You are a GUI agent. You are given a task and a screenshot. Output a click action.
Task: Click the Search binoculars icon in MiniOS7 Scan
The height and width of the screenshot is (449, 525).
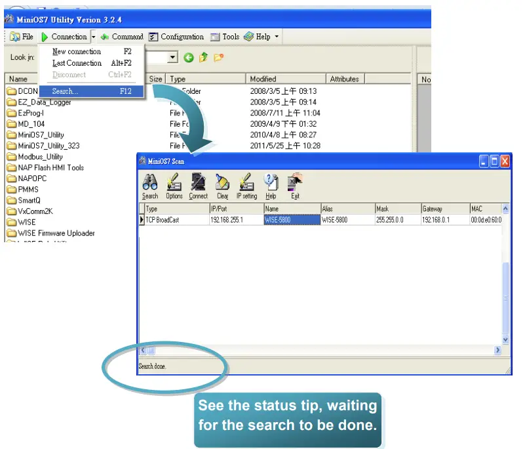click(x=149, y=186)
